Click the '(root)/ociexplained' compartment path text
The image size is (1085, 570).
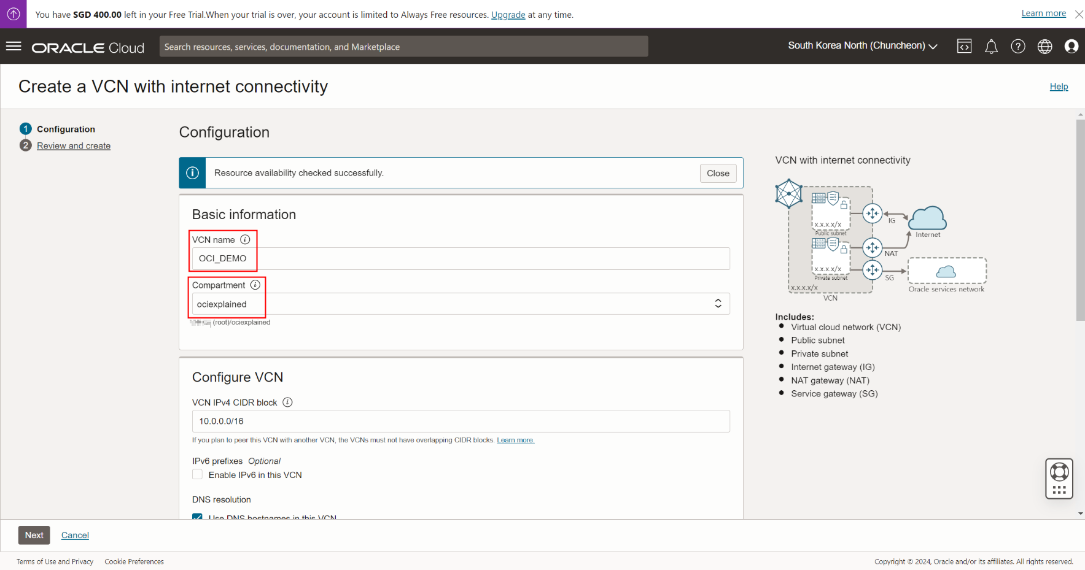click(x=241, y=322)
